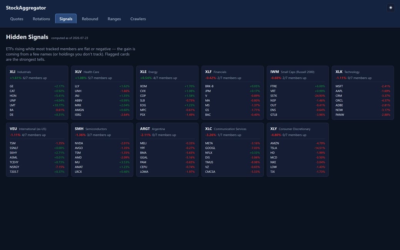Click the PANW ticker row
This screenshot has width=400, height=250.
pyautogui.click(x=363, y=115)
